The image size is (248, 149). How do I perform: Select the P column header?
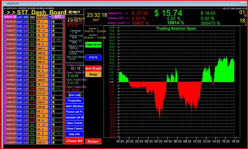50,17
